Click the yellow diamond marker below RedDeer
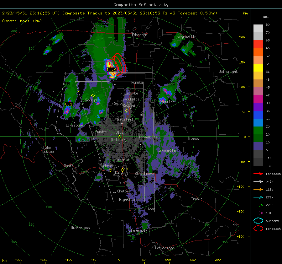Image resolution: width=282 pixels, height=264 pixels. point(127,110)
